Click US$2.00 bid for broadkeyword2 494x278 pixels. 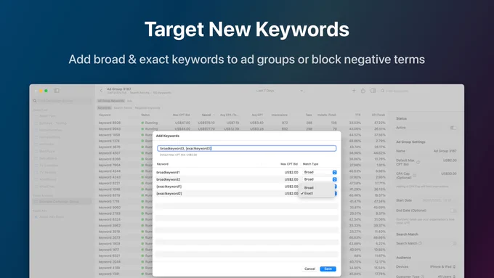[x=291, y=179]
